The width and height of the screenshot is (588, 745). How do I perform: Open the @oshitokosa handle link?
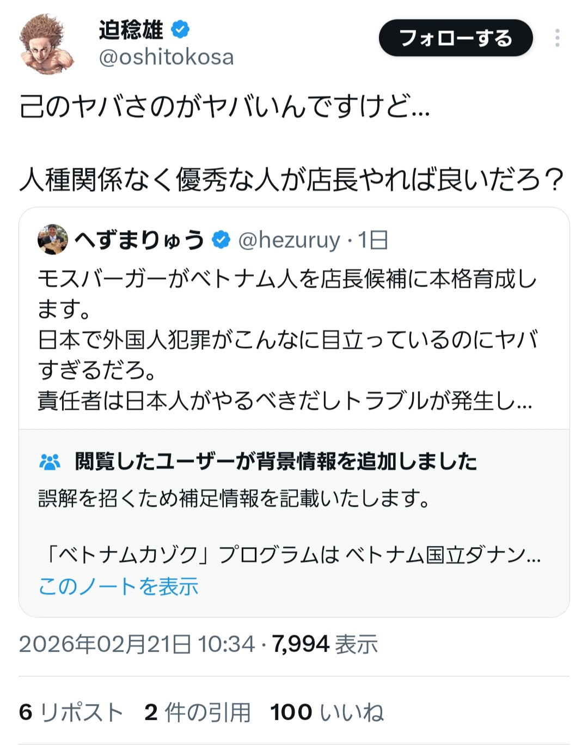(x=166, y=57)
